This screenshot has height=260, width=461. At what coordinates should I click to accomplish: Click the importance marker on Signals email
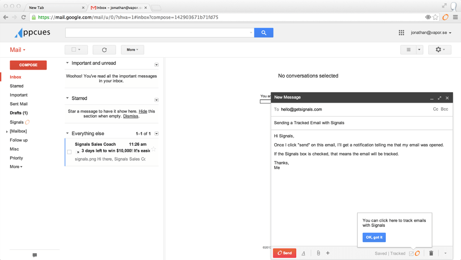(78, 152)
